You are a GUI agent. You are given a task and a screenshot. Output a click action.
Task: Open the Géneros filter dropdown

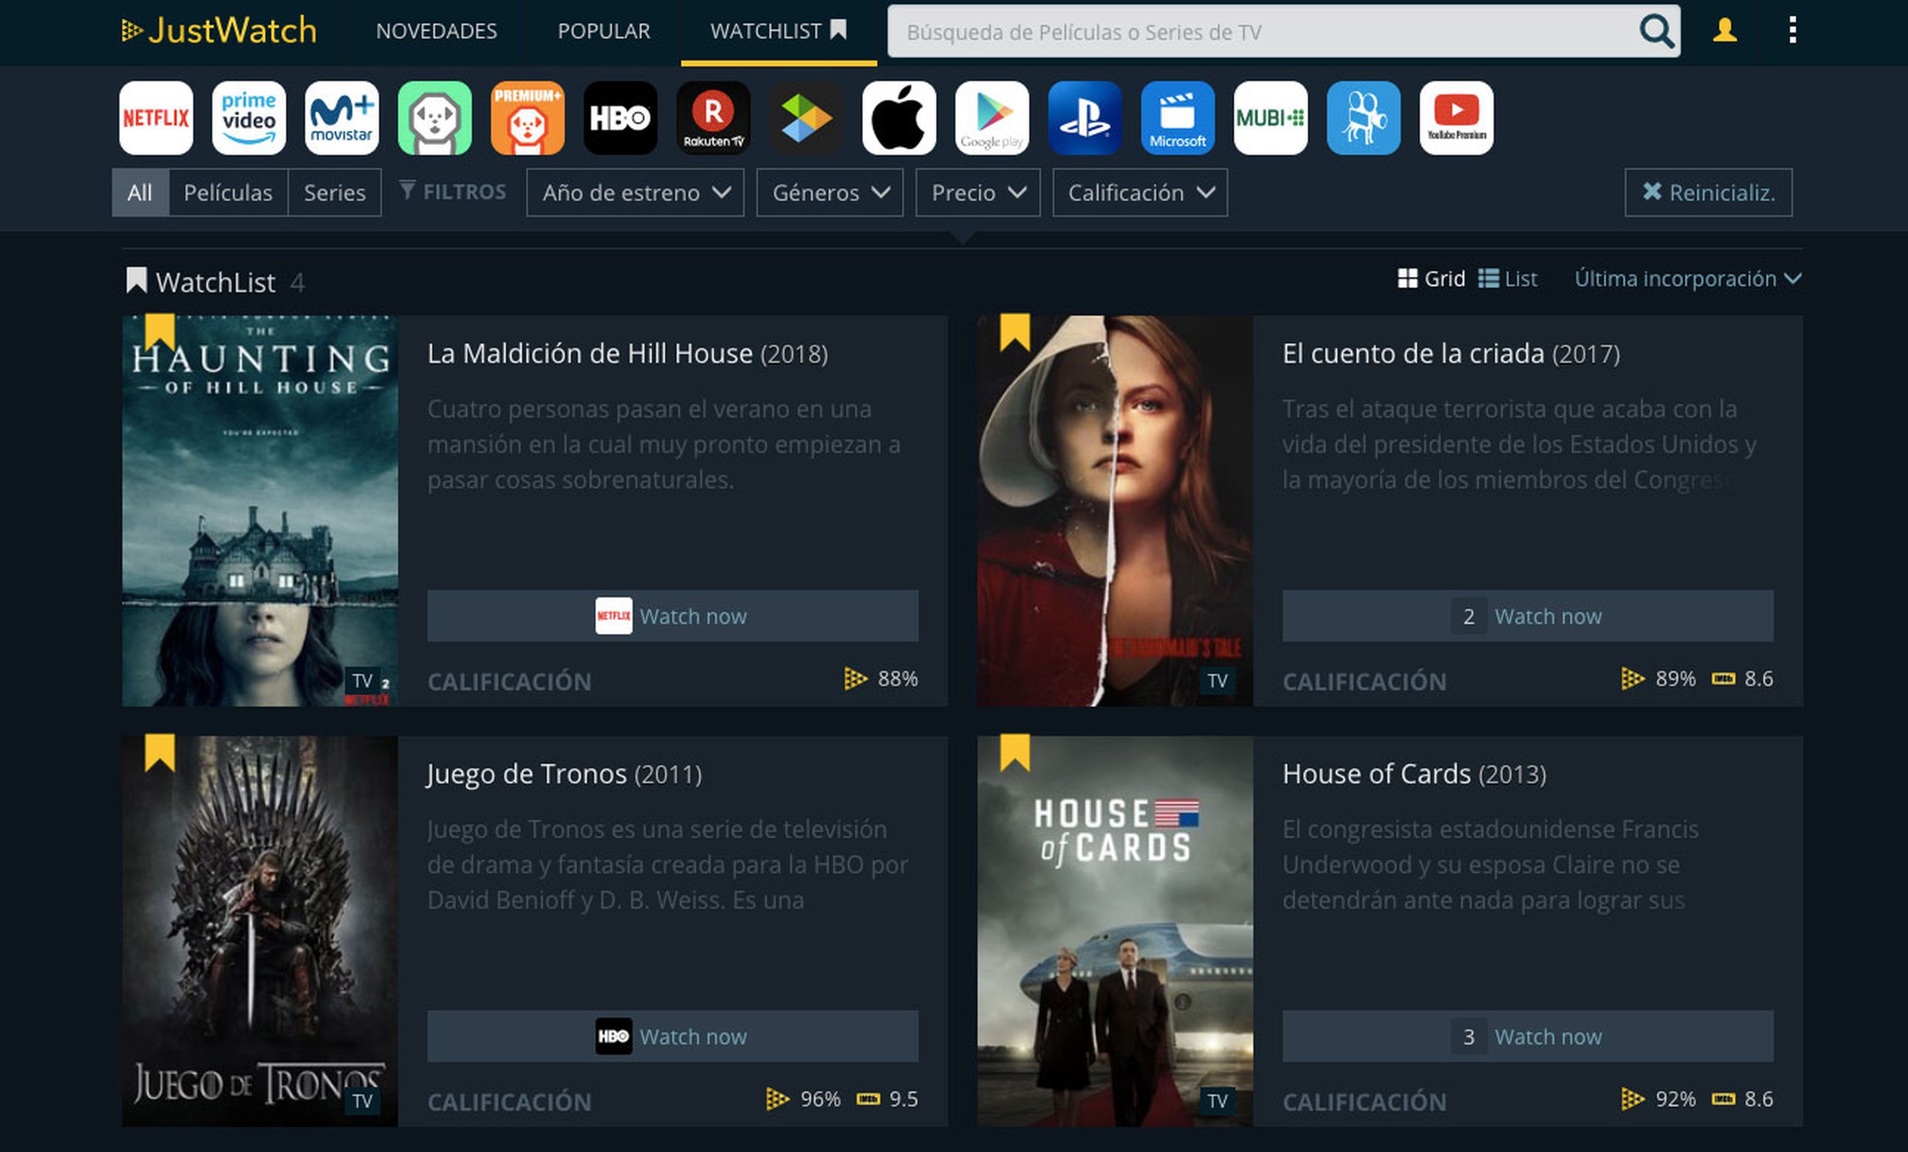click(x=829, y=192)
